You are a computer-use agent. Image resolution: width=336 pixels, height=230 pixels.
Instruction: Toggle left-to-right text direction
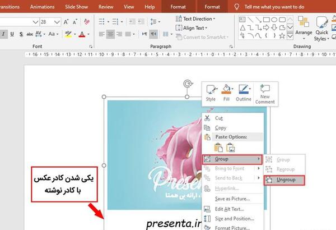pos(144,34)
